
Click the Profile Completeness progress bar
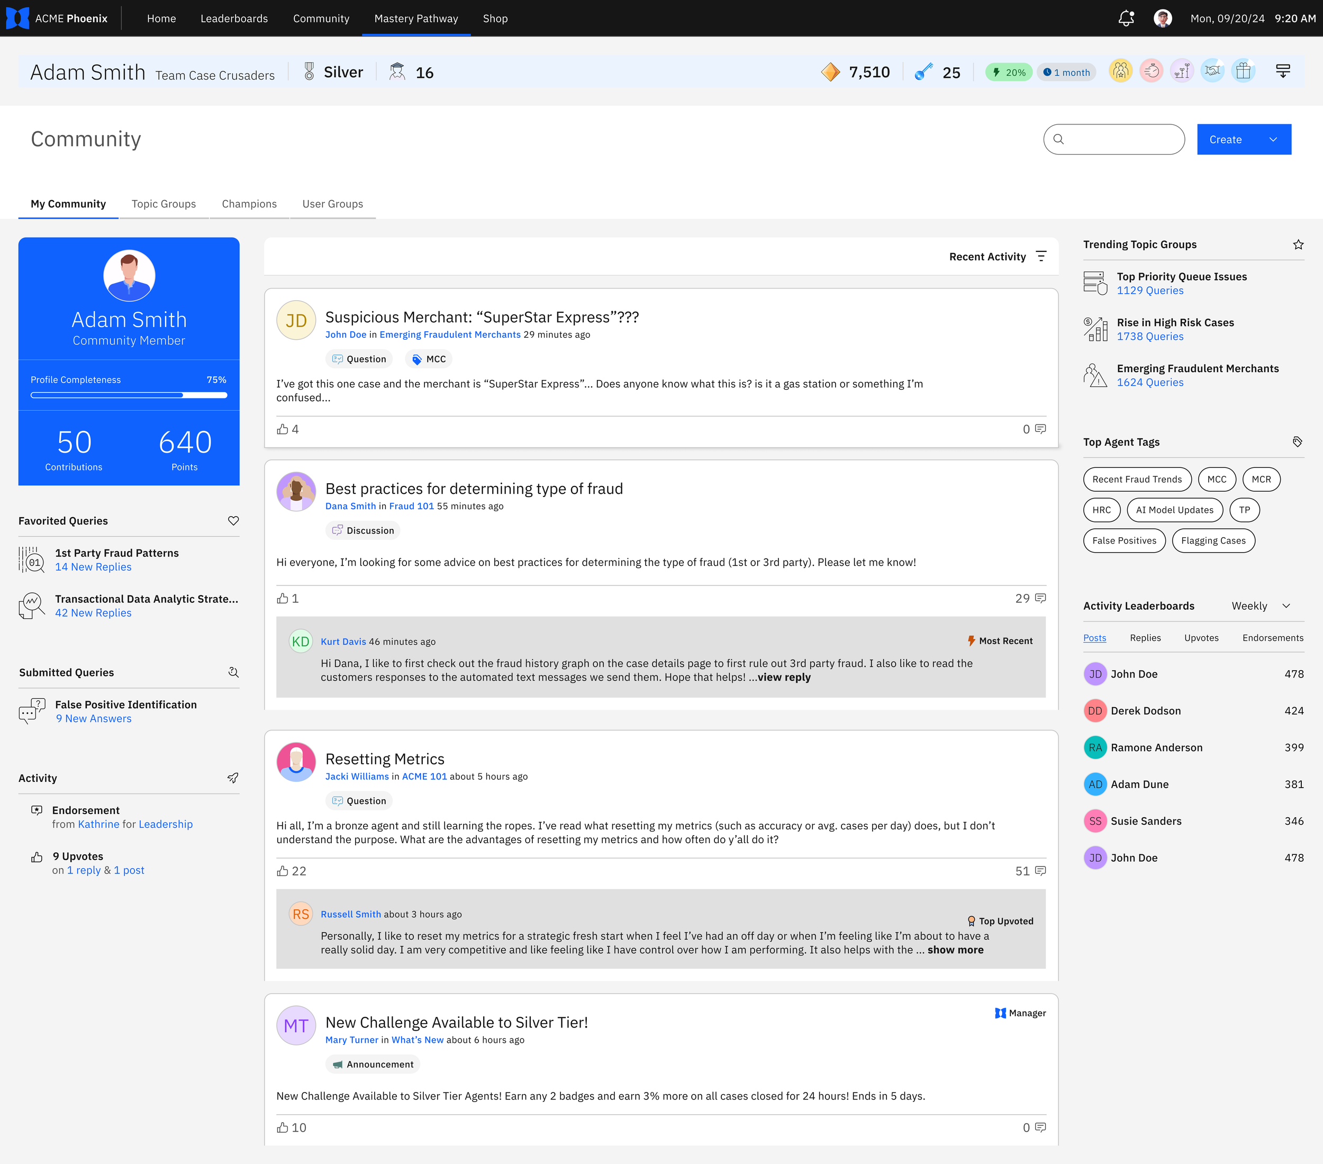point(128,395)
